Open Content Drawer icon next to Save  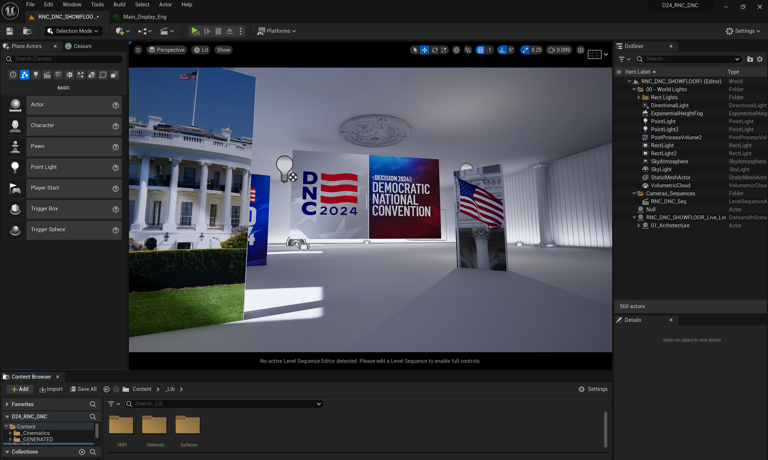[27, 31]
